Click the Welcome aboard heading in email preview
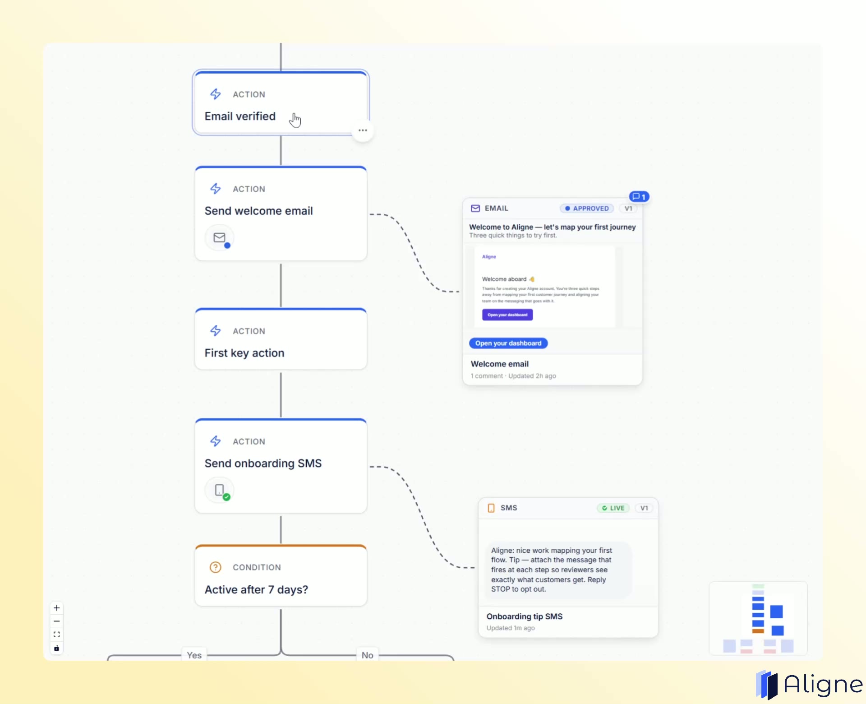 pyautogui.click(x=508, y=279)
